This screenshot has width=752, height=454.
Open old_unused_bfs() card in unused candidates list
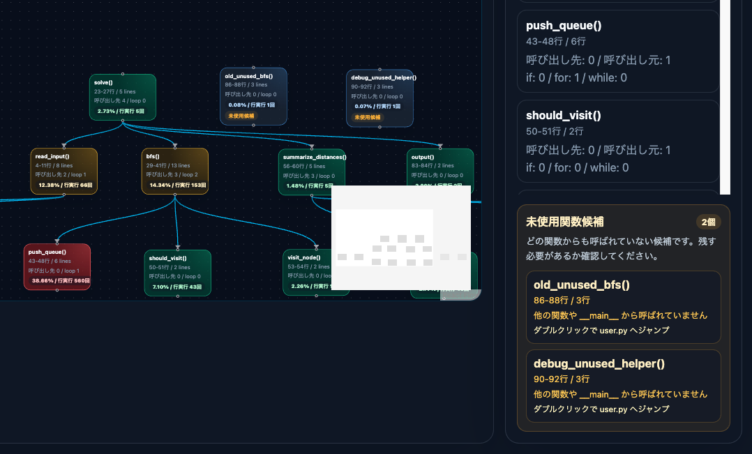click(624, 308)
